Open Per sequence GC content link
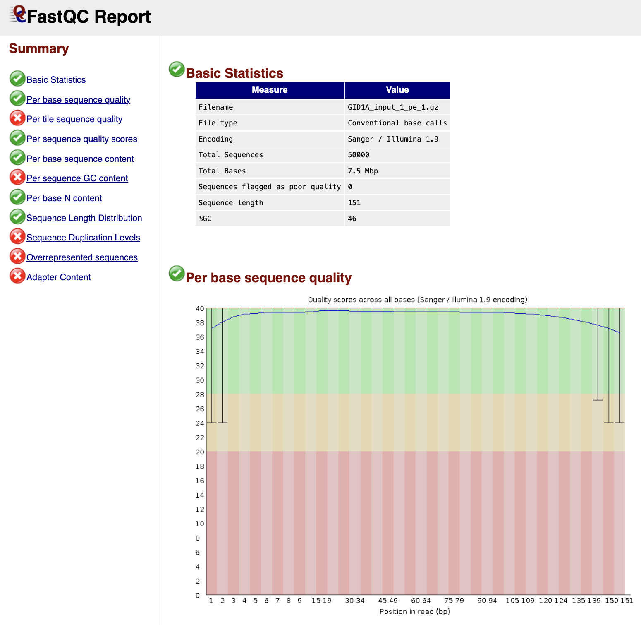 click(x=77, y=178)
